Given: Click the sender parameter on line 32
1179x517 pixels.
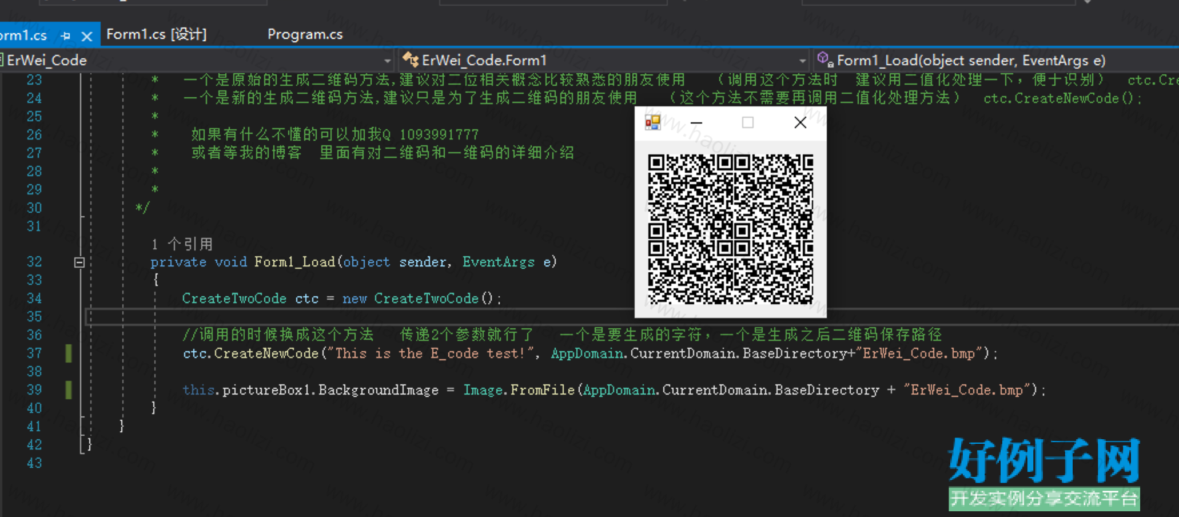Looking at the screenshot, I should (x=423, y=262).
